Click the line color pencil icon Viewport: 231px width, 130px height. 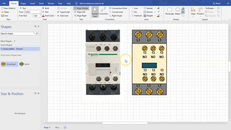(158, 16)
